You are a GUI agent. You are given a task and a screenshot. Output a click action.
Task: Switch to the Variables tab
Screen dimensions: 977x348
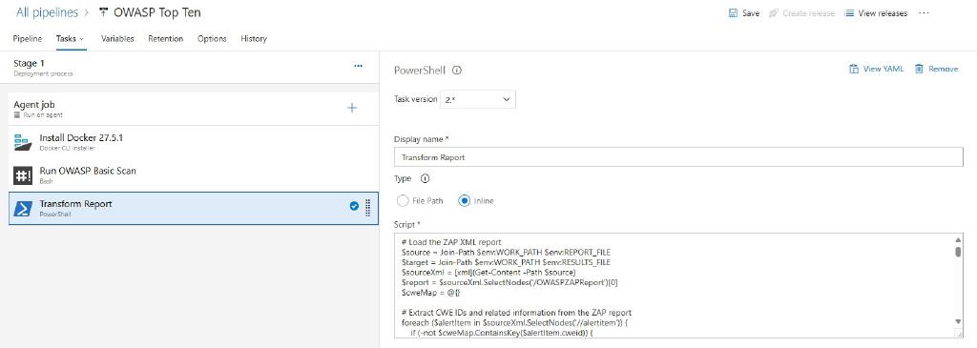[117, 38]
